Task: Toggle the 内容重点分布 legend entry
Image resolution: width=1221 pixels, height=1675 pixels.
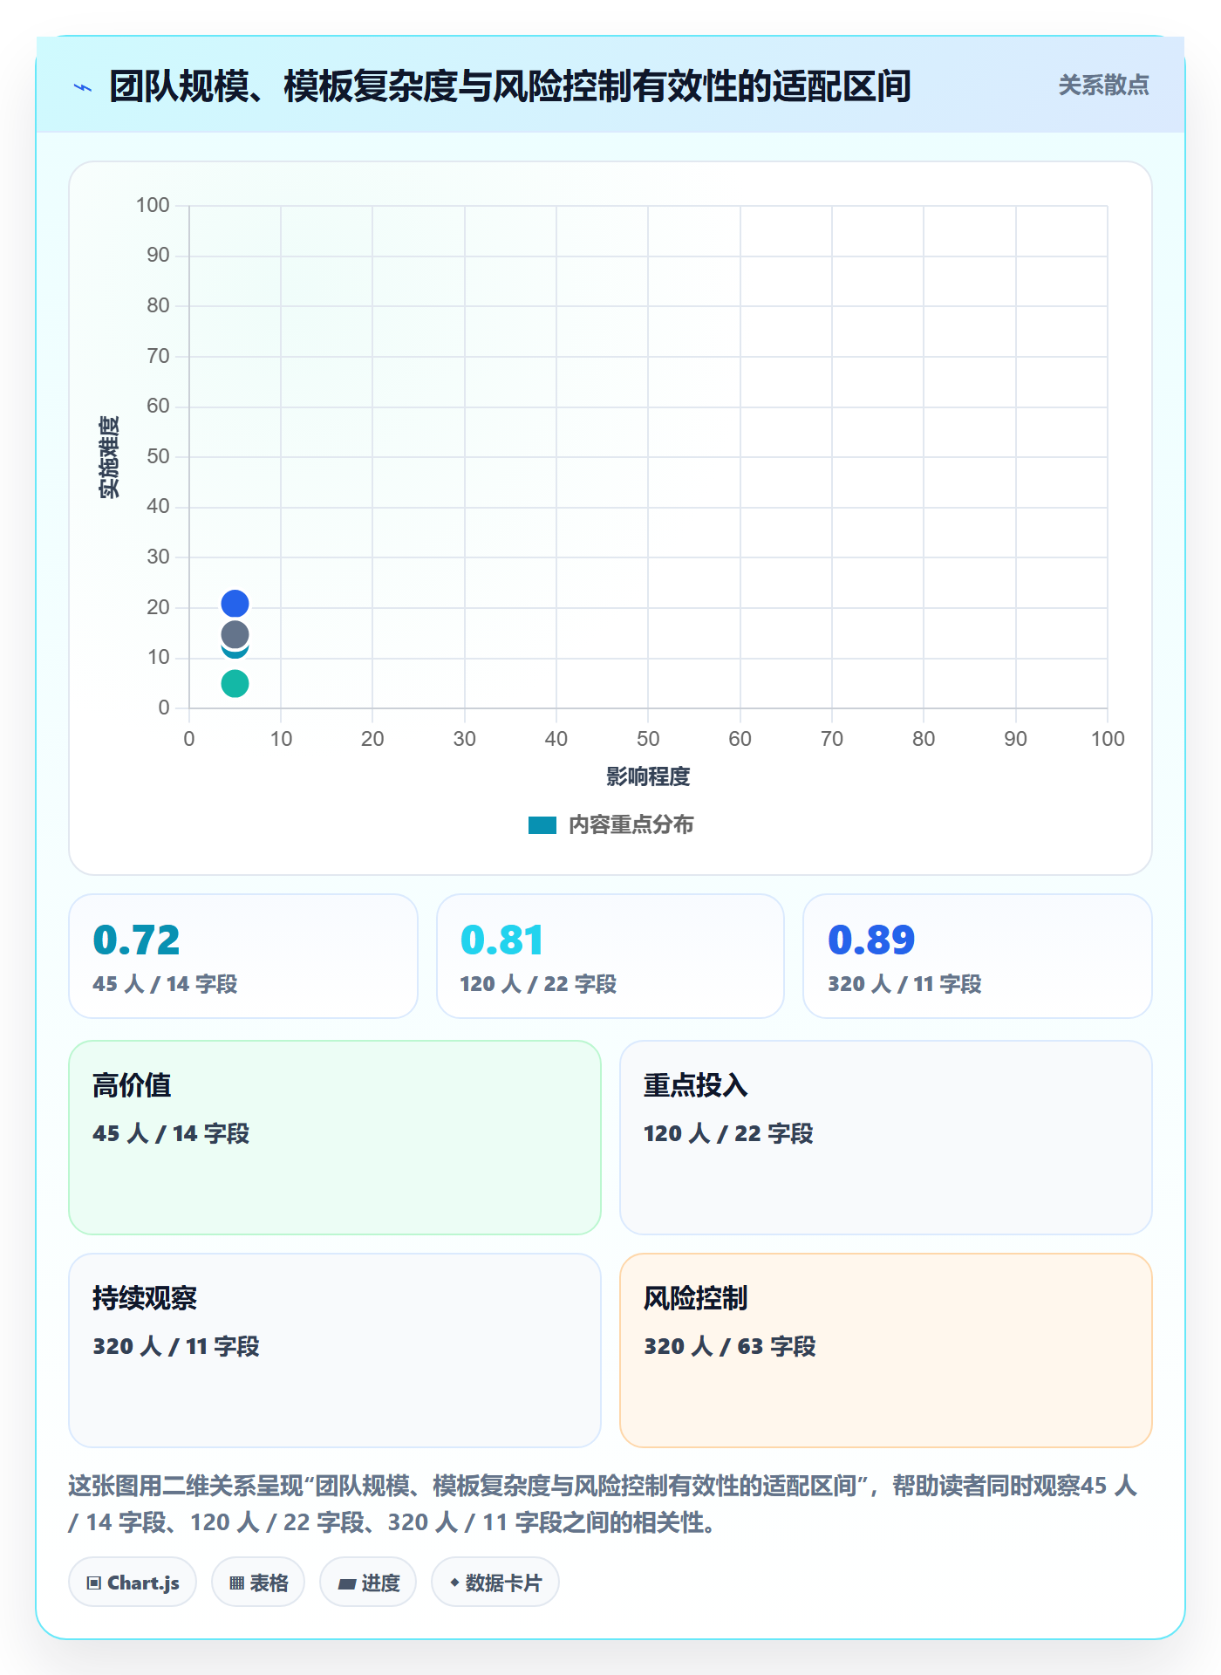Action: coord(610,824)
